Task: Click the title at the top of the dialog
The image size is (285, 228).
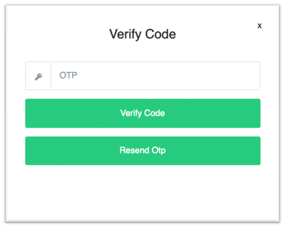Action: [142, 34]
